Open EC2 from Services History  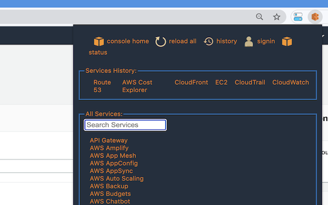[x=221, y=82]
